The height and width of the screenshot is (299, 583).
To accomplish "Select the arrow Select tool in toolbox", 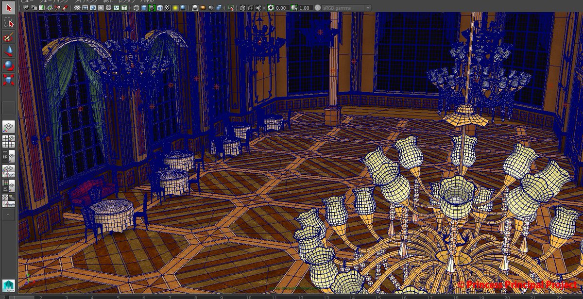I will [9, 9].
